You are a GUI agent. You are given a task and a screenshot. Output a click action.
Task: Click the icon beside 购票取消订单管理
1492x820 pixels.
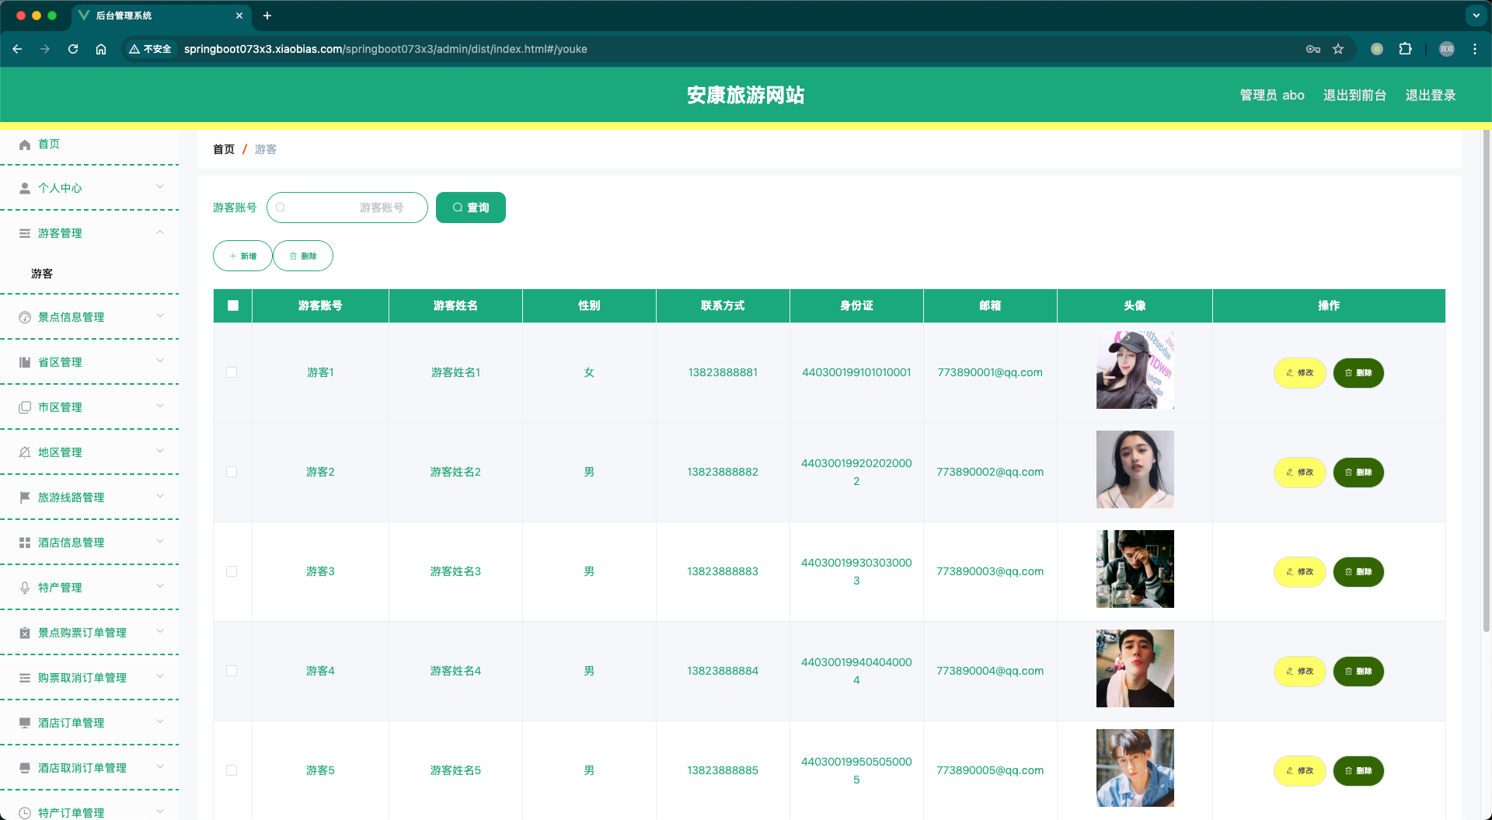(25, 678)
